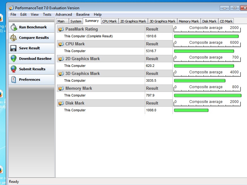Open the CD Mark tab
Screen dimensions: 247x185
(226, 21)
